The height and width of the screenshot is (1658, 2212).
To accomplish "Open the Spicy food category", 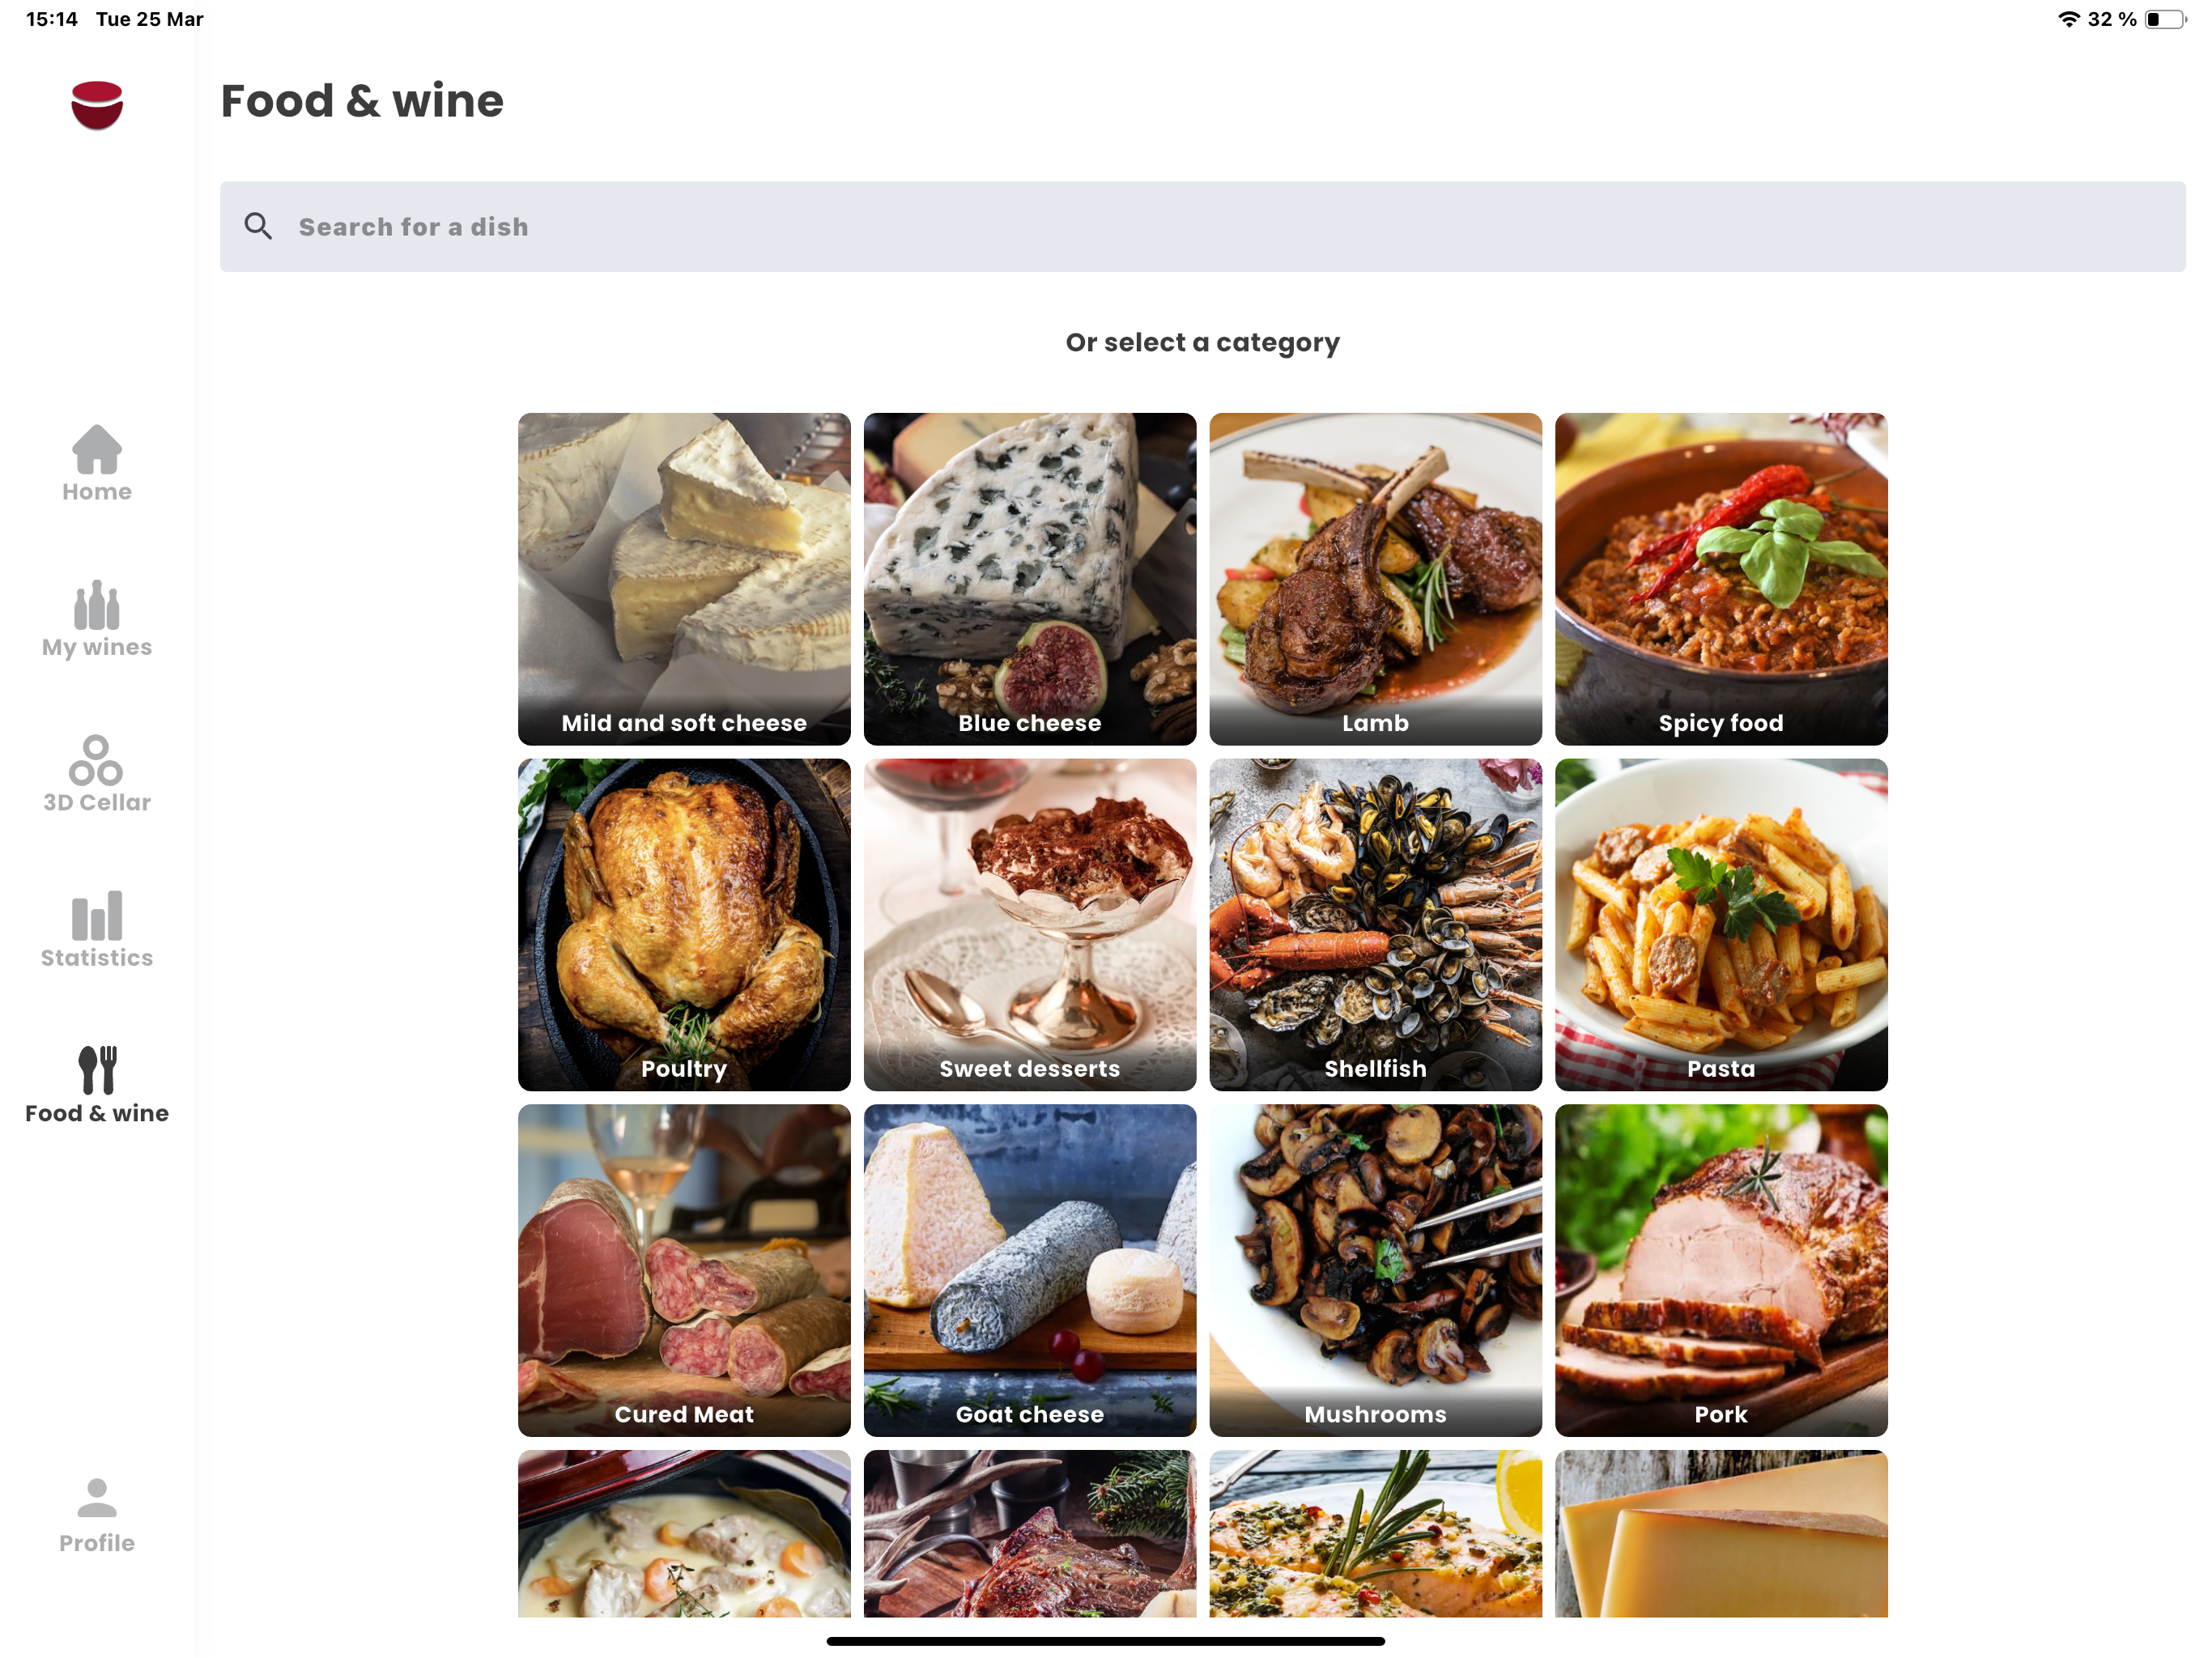I will click(x=1721, y=579).
